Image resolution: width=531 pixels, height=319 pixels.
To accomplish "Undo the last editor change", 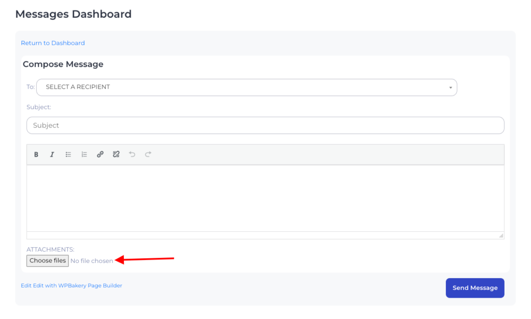I will click(x=132, y=154).
